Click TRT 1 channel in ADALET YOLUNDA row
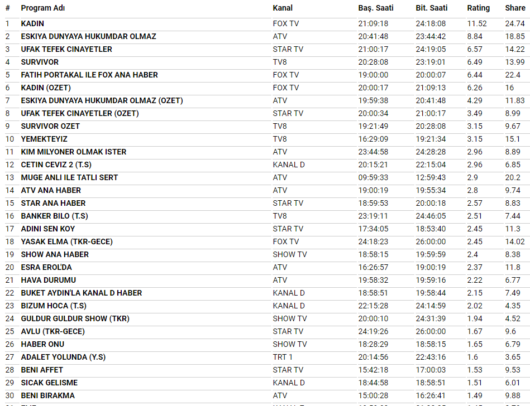This screenshot has width=530, height=406. 283,357
